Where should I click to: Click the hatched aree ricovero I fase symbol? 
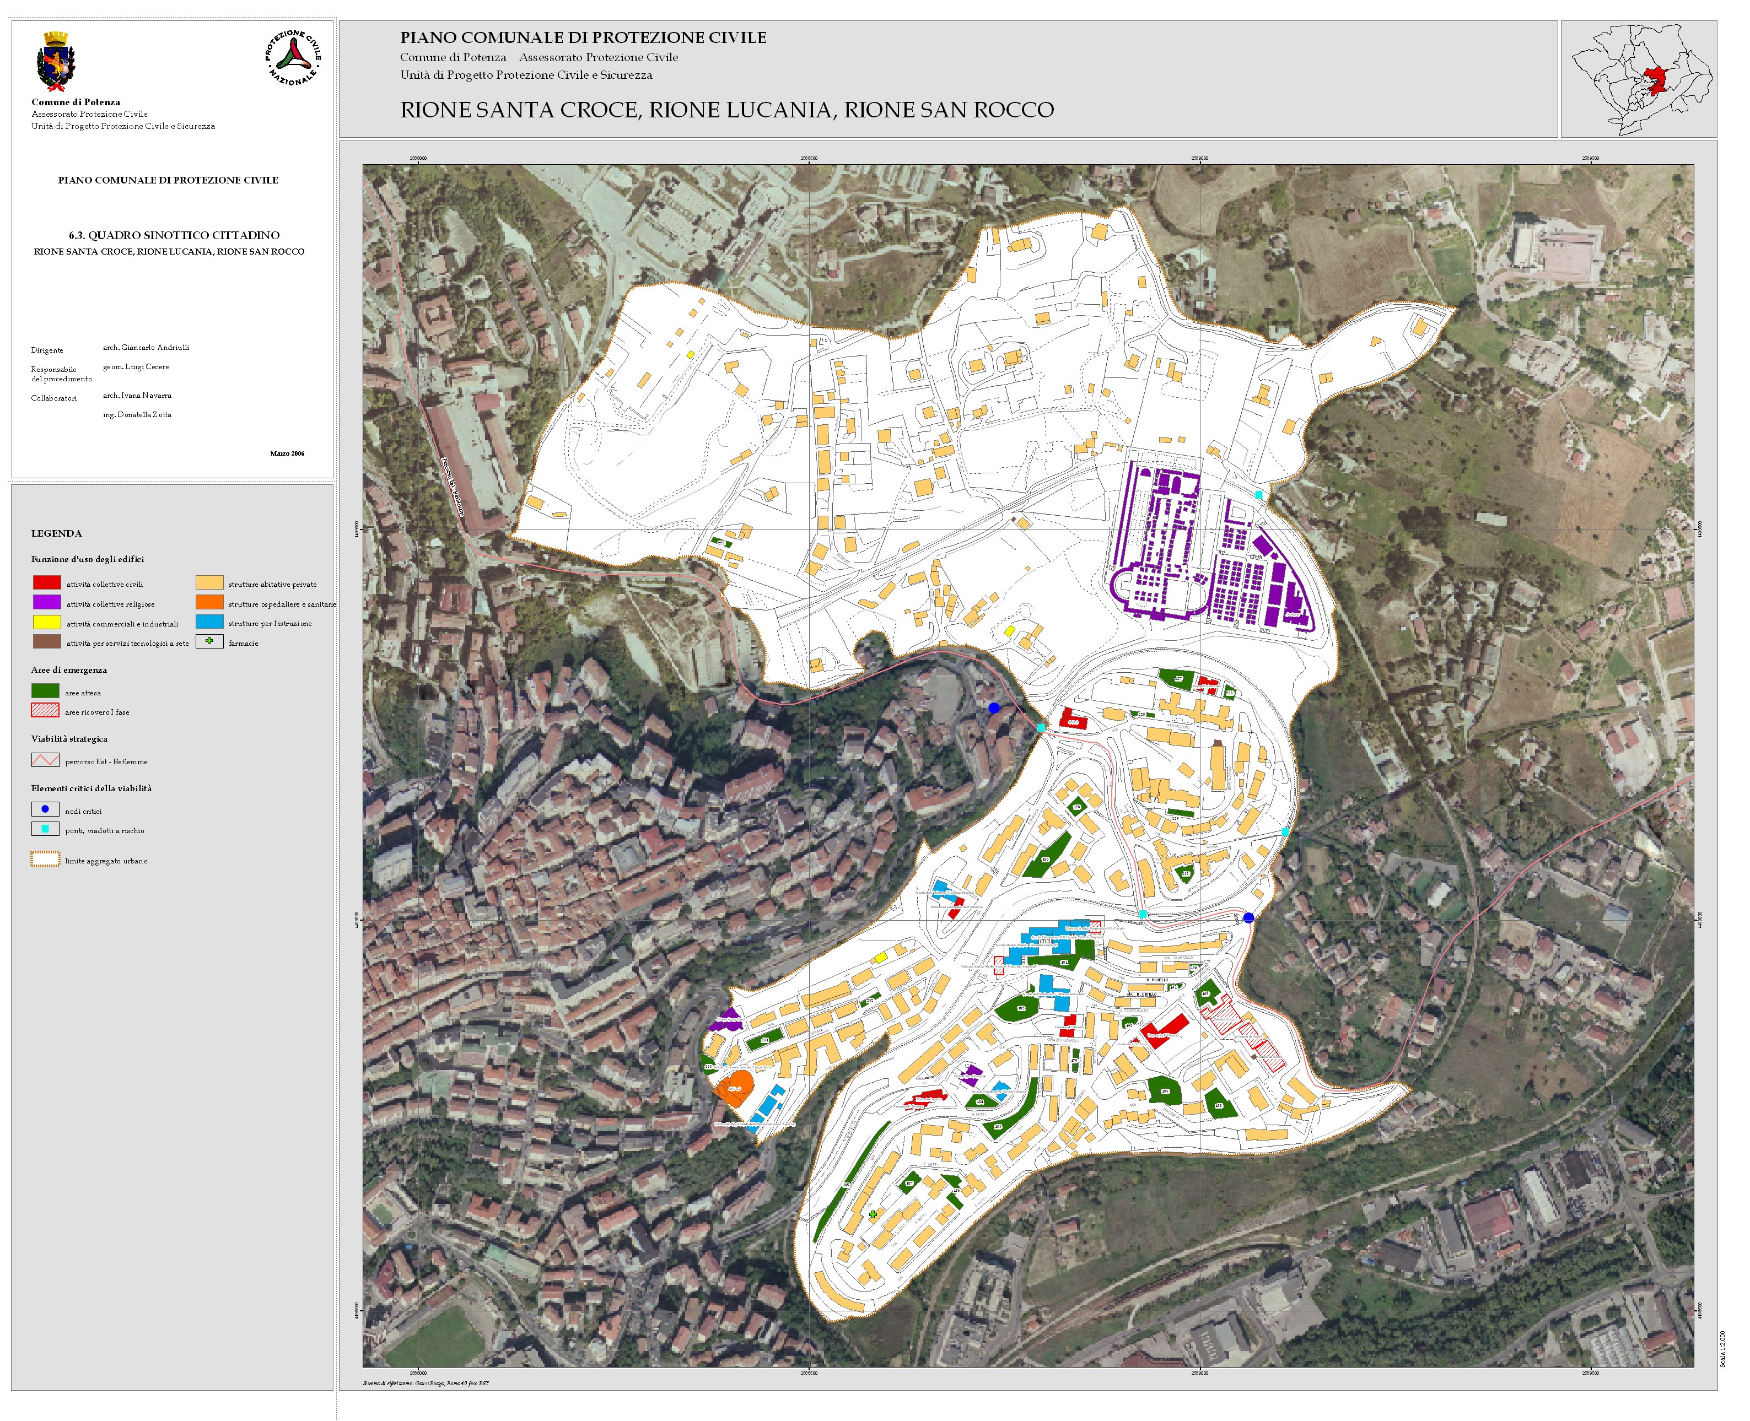pos(45,710)
